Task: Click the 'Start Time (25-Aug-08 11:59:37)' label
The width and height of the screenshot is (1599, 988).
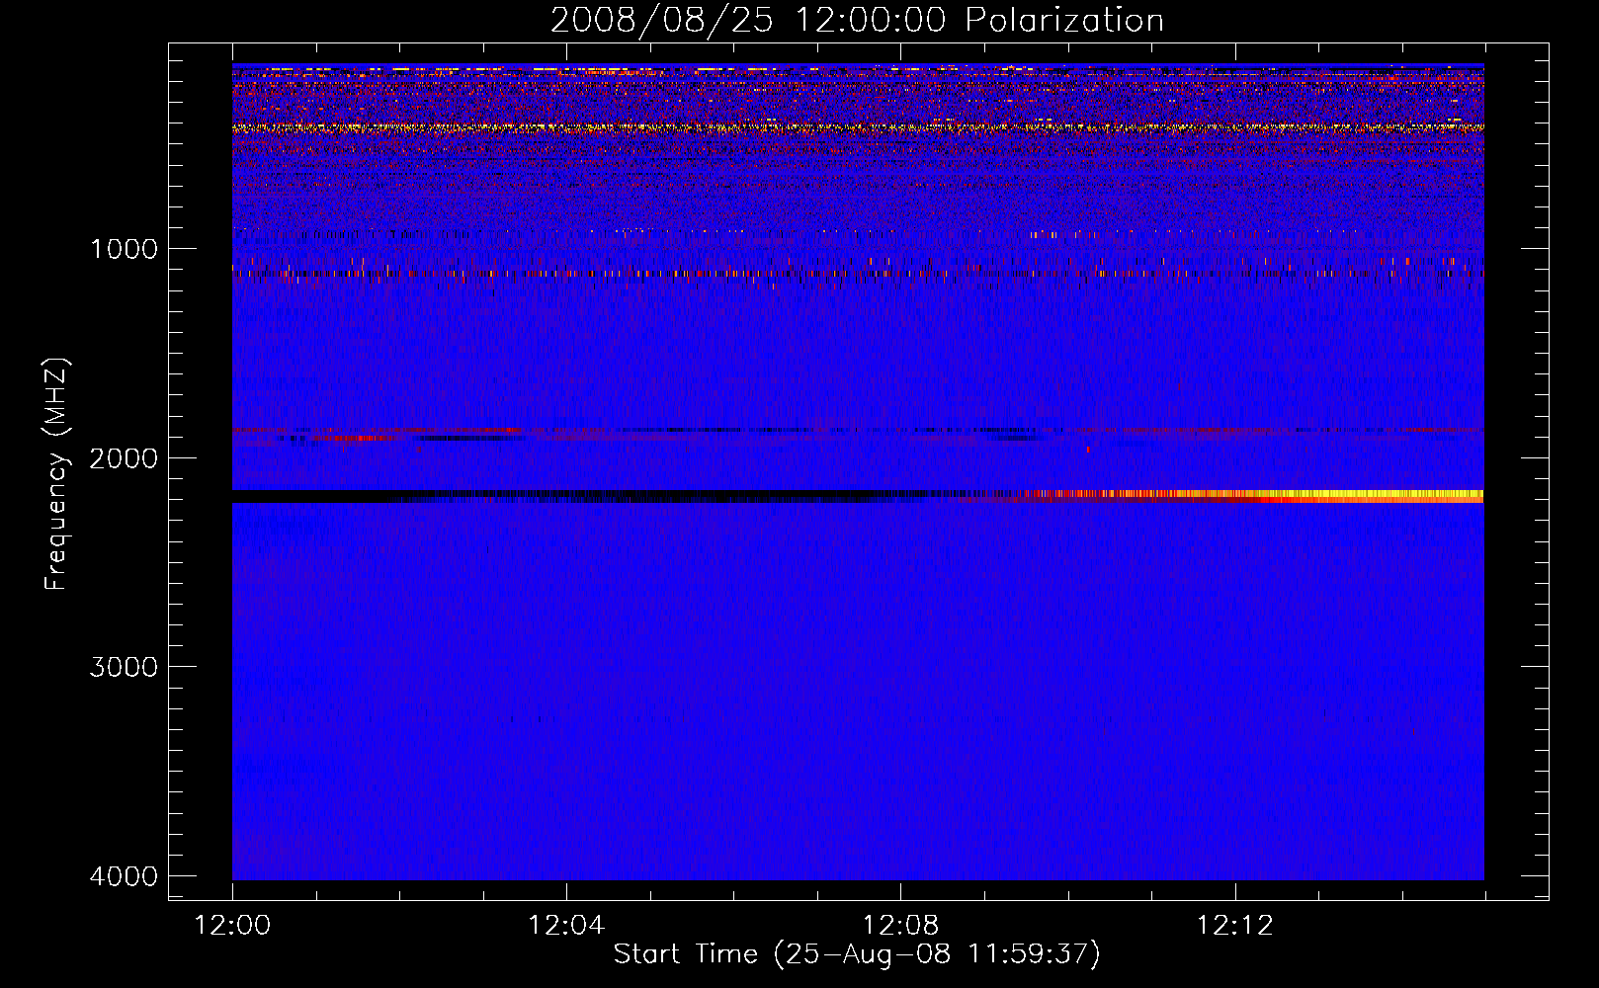Action: pos(857,954)
